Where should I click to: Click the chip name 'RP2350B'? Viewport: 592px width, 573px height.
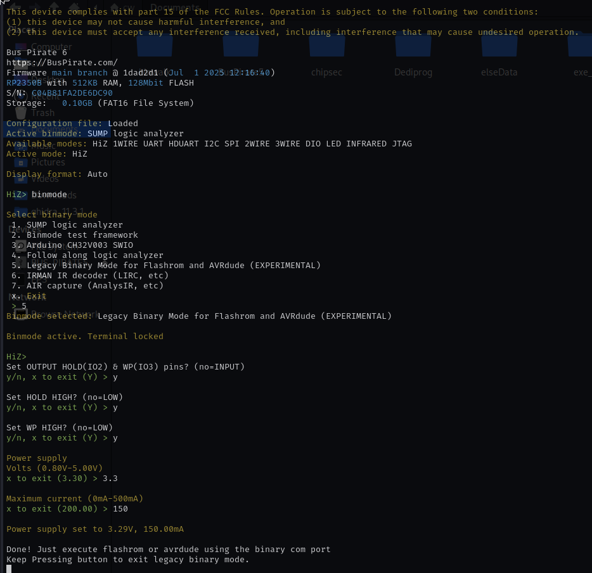[x=24, y=82]
